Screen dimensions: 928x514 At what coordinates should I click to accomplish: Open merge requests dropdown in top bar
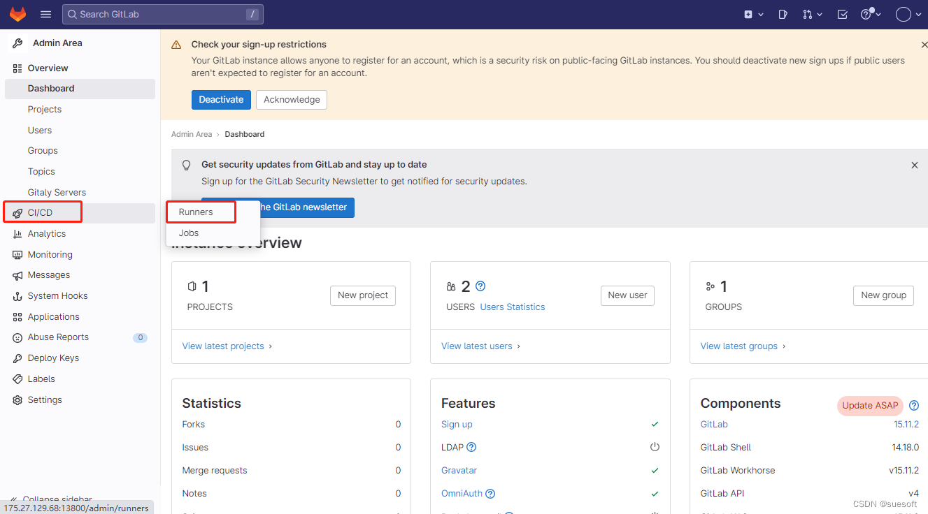pyautogui.click(x=812, y=14)
